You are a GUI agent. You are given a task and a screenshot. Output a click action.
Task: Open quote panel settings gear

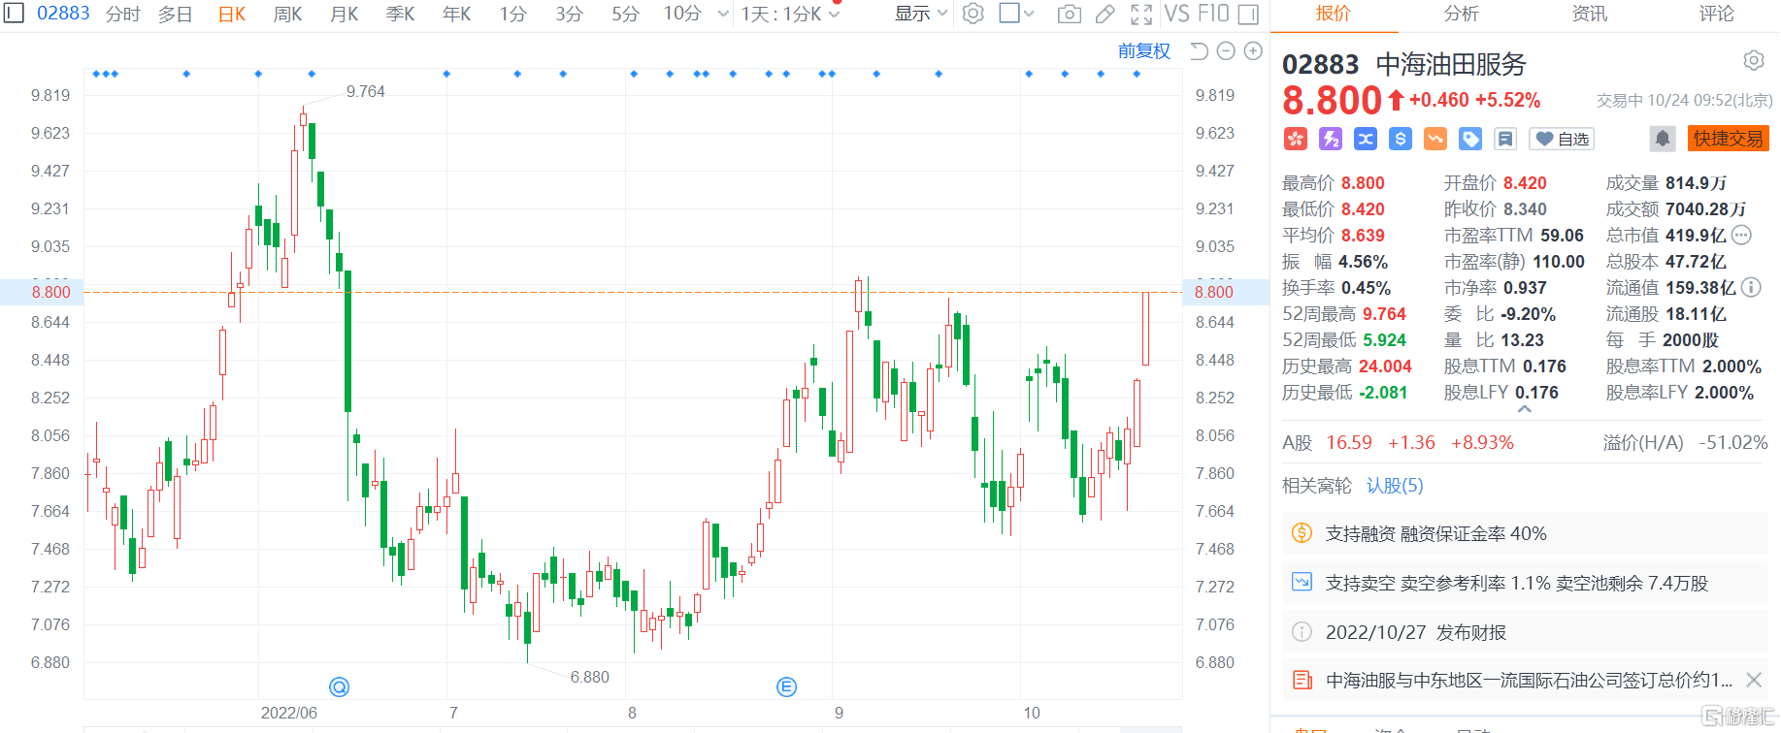[1754, 61]
